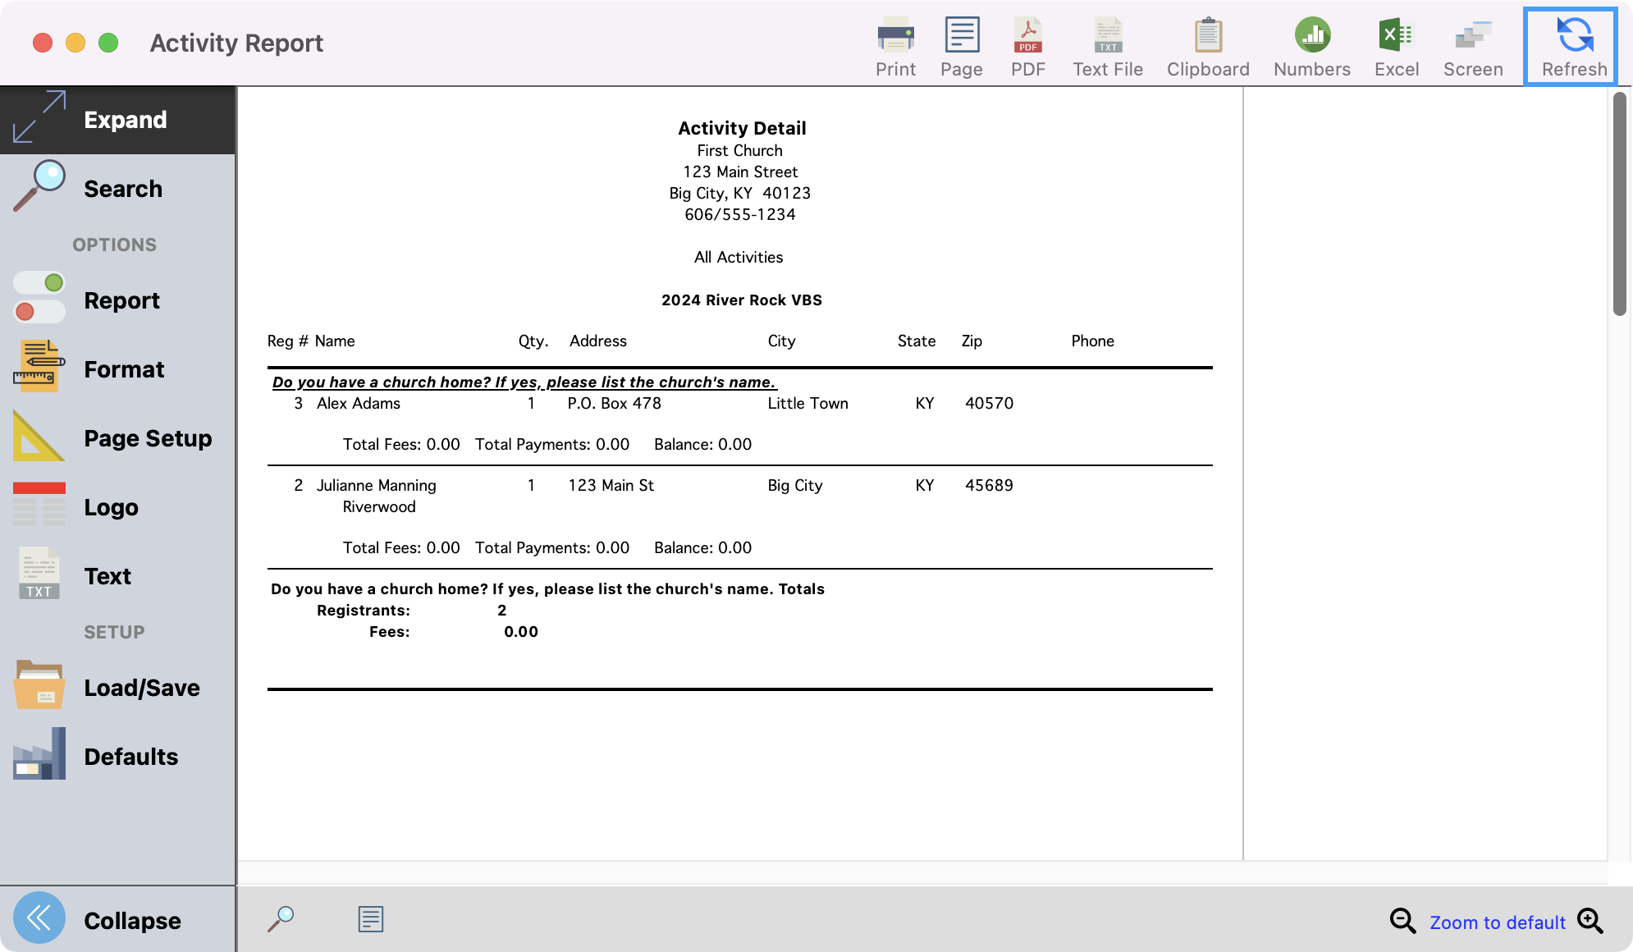Click the vertical scrollbar thumb
The width and height of the screenshot is (1633, 952).
coord(1619,205)
